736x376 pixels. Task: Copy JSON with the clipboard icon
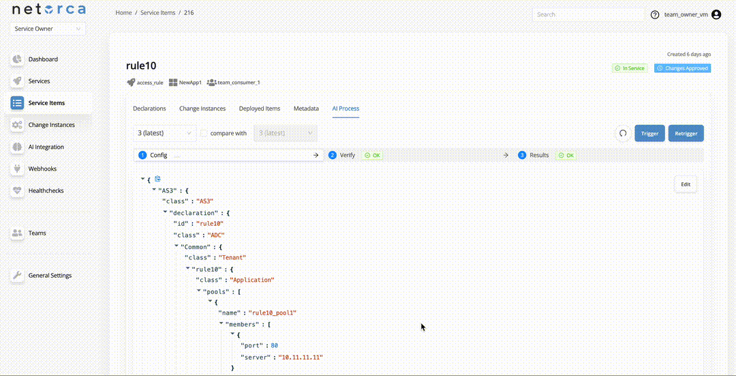click(x=157, y=179)
